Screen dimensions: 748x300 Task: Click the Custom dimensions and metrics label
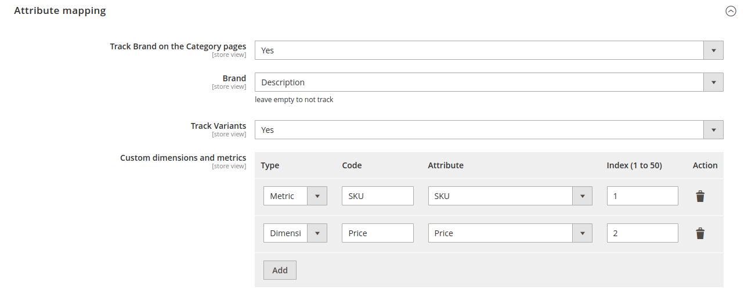tap(183, 158)
